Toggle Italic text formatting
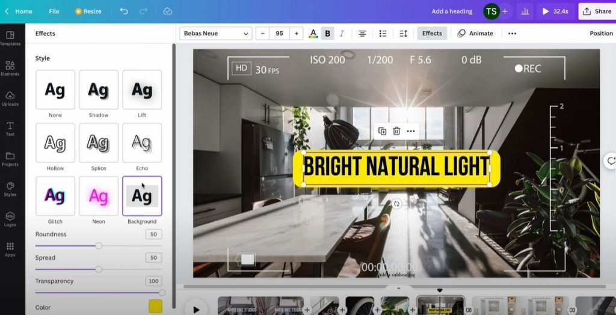Screen dimensions: 616x315 (342, 34)
